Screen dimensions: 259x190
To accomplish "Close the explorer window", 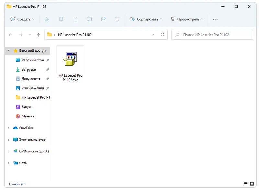I will click(250, 6).
